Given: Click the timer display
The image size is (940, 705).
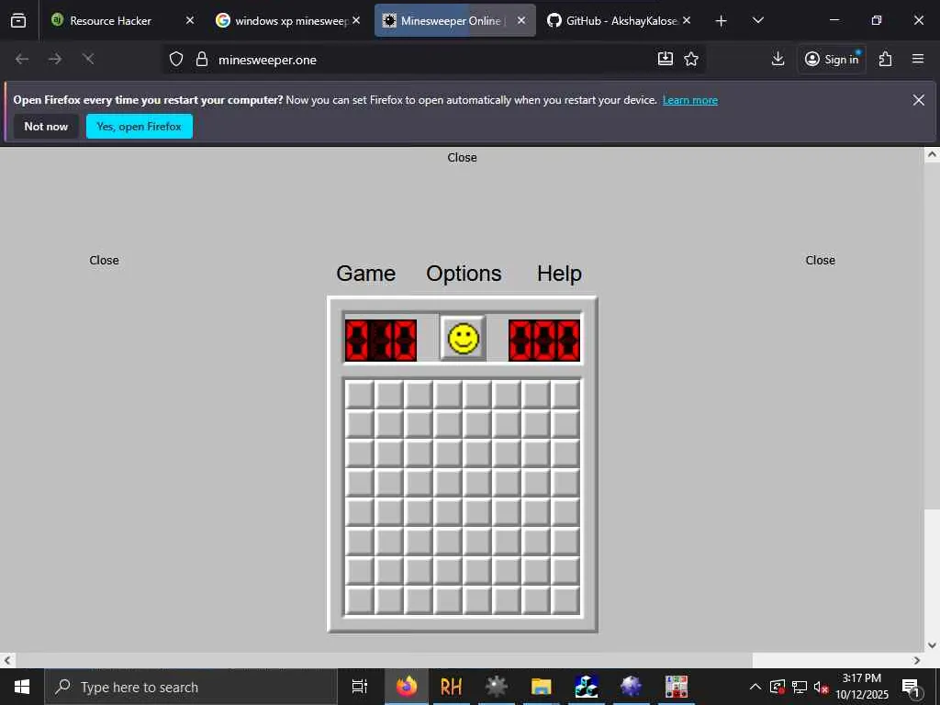Looking at the screenshot, I should (x=544, y=341).
